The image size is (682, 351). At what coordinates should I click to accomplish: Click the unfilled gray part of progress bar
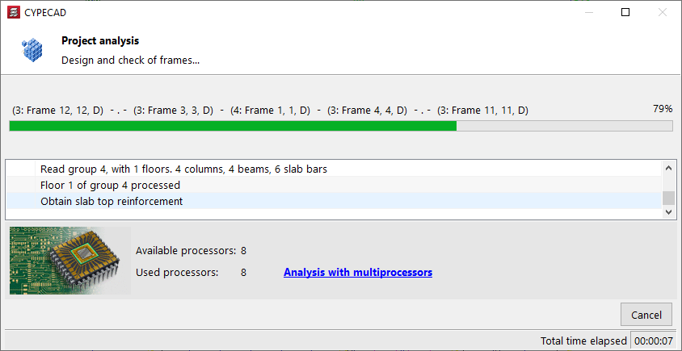564,126
